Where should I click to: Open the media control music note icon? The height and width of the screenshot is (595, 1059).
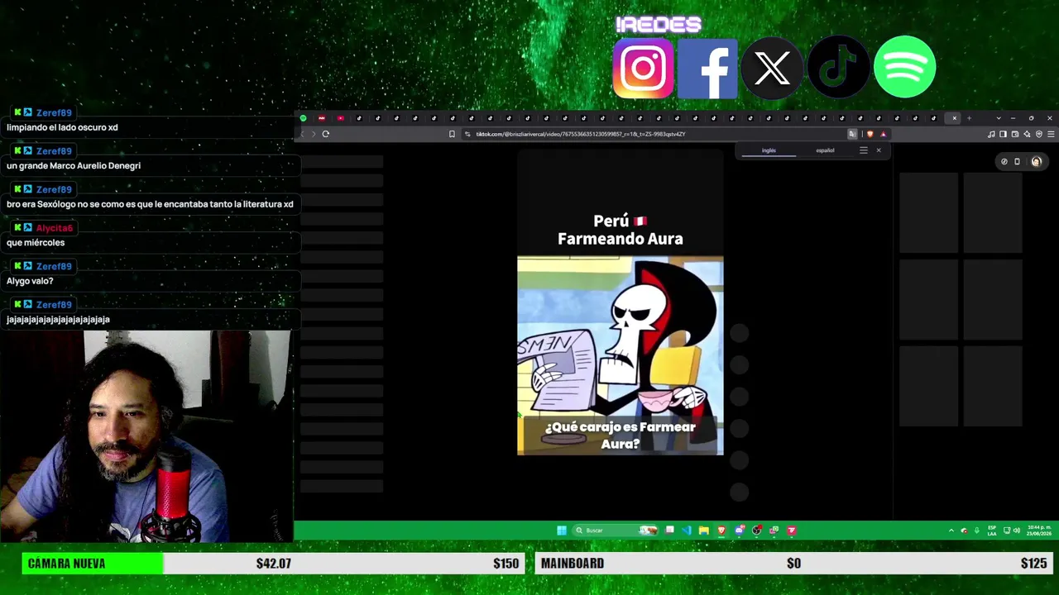[991, 134]
